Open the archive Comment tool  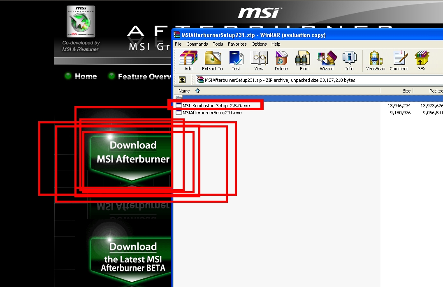click(399, 61)
